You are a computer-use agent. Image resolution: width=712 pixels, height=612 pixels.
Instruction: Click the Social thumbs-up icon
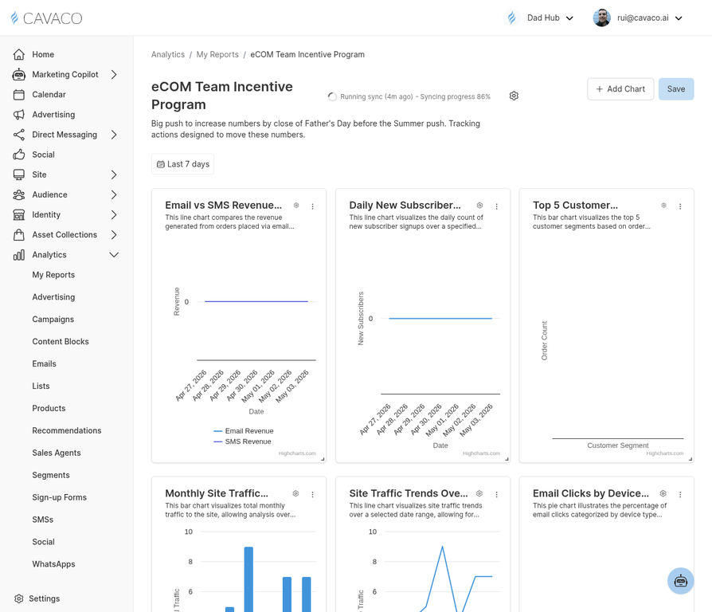click(x=18, y=155)
